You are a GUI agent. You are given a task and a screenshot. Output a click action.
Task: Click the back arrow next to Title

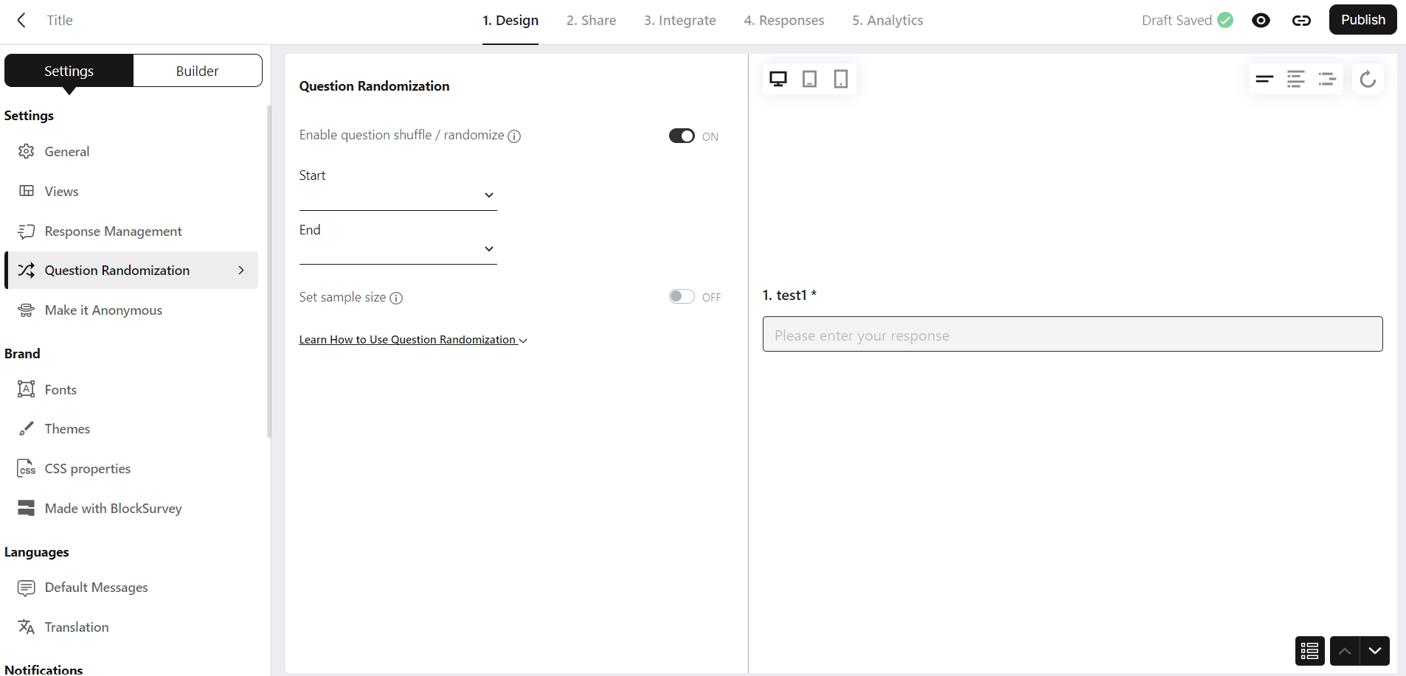(x=21, y=20)
